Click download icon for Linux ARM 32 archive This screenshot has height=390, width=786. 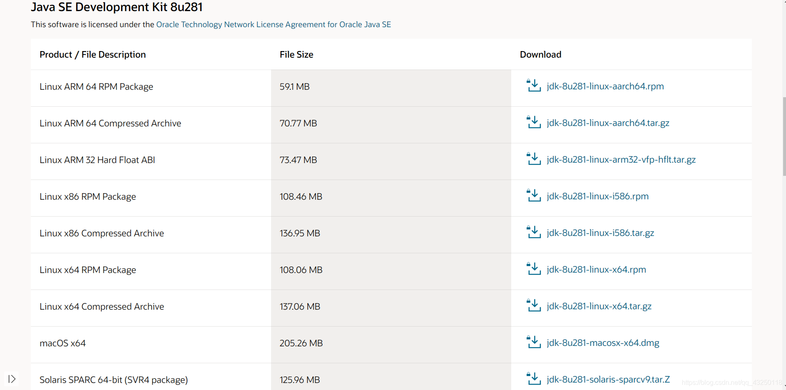533,159
